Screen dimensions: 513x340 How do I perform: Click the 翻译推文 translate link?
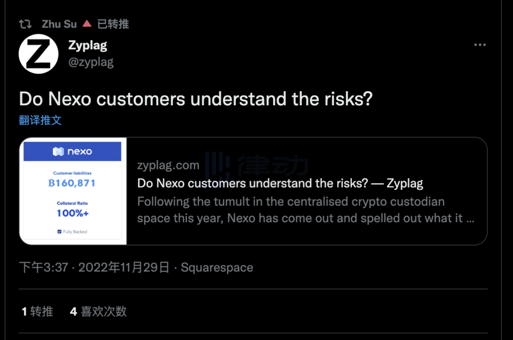pos(41,120)
